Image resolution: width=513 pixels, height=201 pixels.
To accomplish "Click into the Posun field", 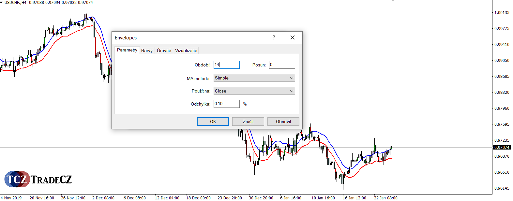I will (x=282, y=65).
